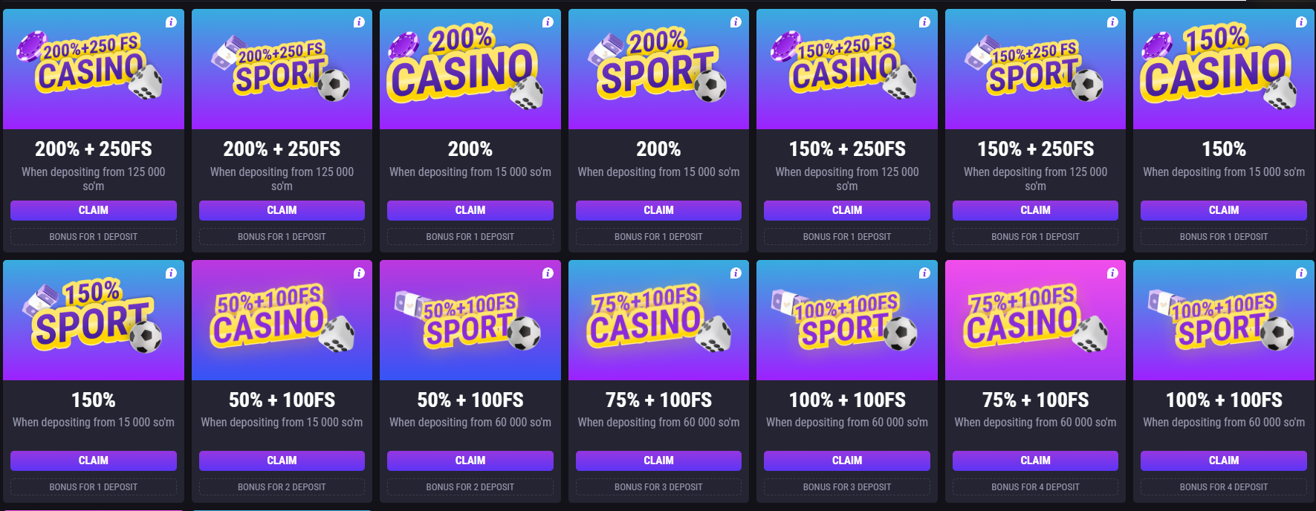Open info for the 150% + 250FS CASINO offer
The image size is (1316, 511).
[x=925, y=22]
